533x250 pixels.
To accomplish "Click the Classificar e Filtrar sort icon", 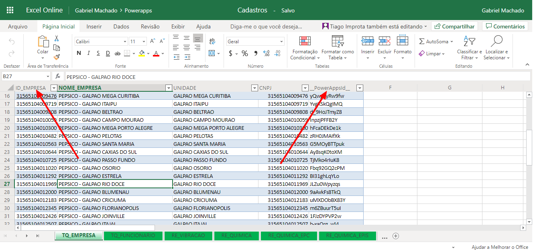I will (x=469, y=41).
